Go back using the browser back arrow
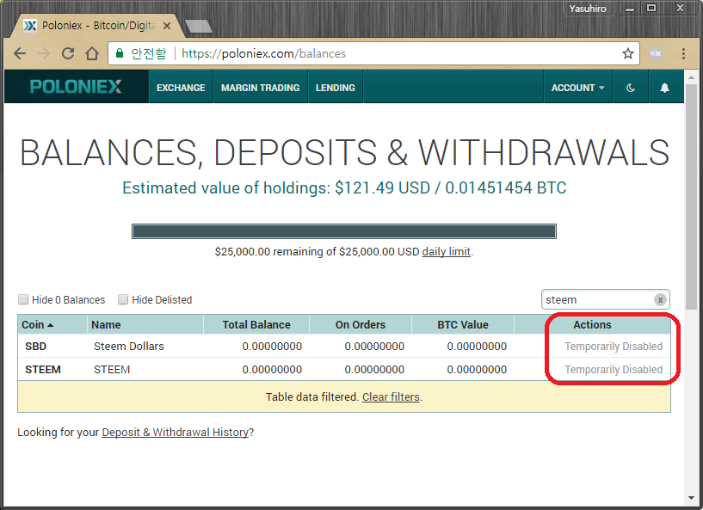Image resolution: width=703 pixels, height=510 pixels. [x=20, y=54]
